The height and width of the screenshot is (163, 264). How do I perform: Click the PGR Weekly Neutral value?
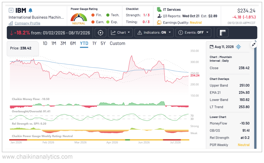click(244, 145)
